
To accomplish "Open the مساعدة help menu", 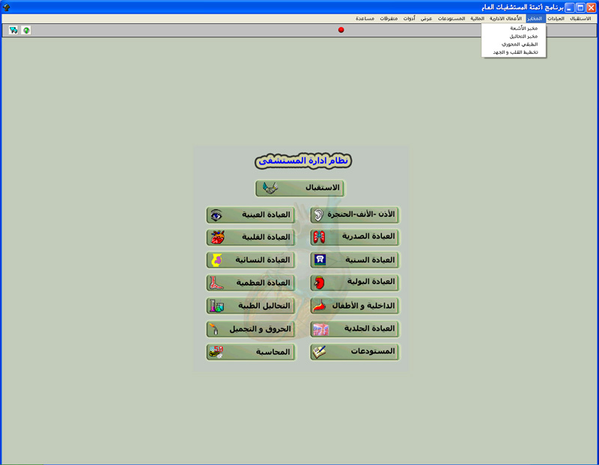I will [x=365, y=18].
